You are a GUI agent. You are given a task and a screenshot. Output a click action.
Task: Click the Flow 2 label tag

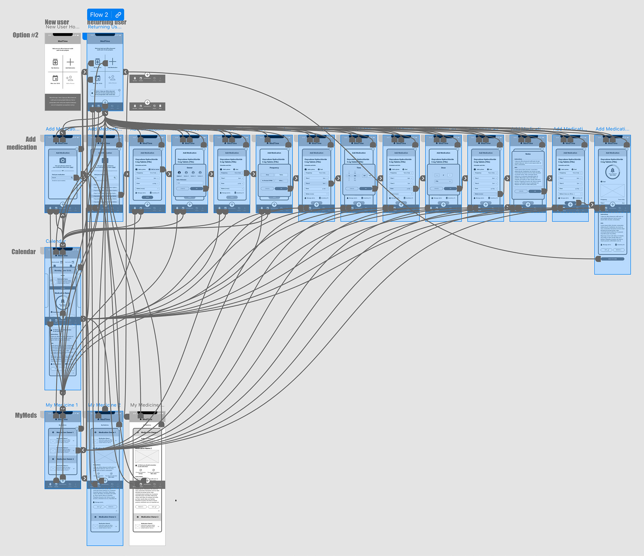tap(99, 15)
